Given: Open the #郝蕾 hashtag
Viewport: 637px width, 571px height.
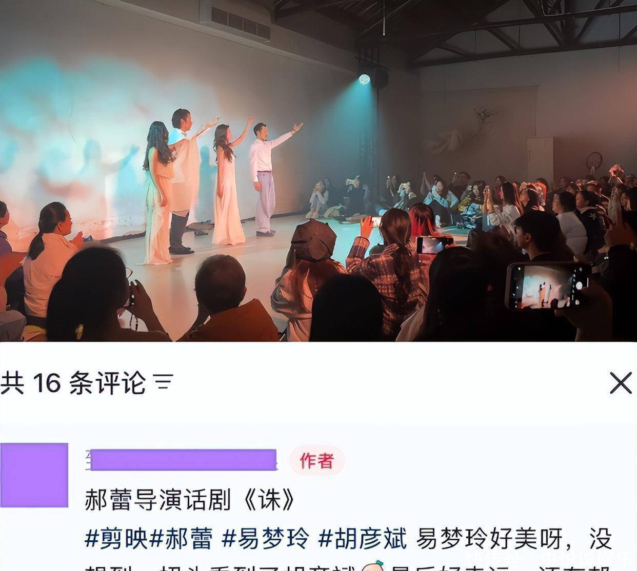Looking at the screenshot, I should tap(181, 539).
